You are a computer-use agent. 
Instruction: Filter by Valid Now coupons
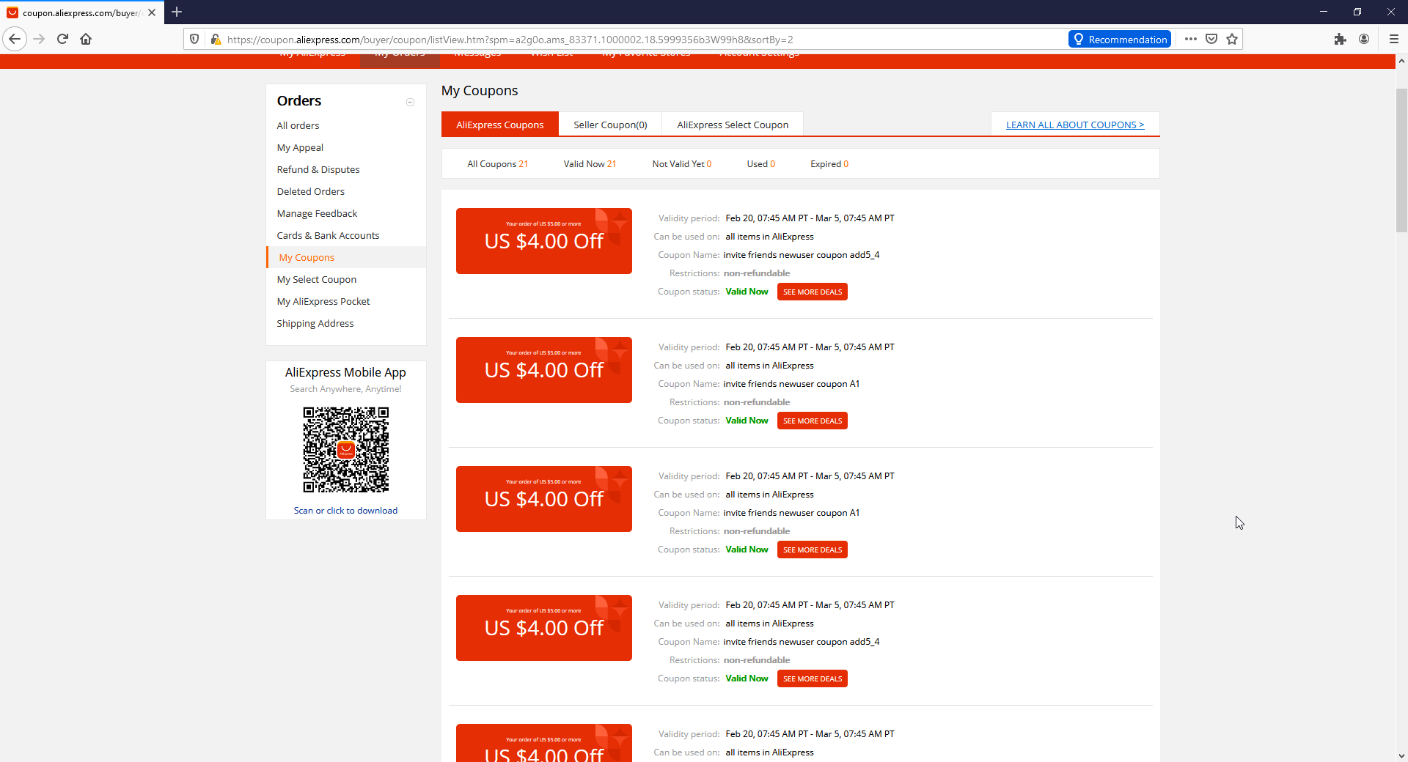click(590, 164)
